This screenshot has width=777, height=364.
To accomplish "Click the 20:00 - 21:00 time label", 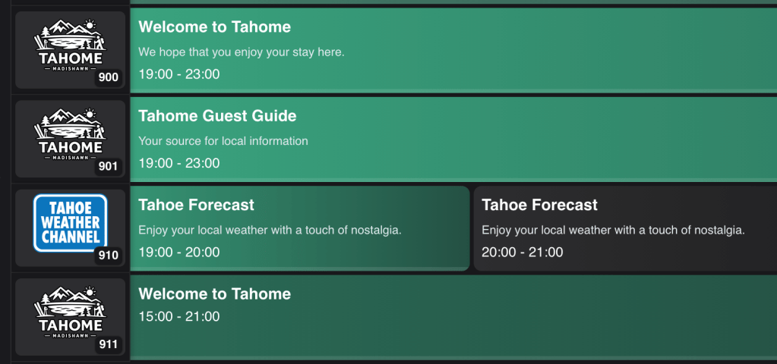I will point(523,253).
